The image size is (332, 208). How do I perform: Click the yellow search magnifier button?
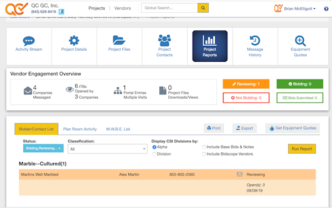(x=203, y=8)
